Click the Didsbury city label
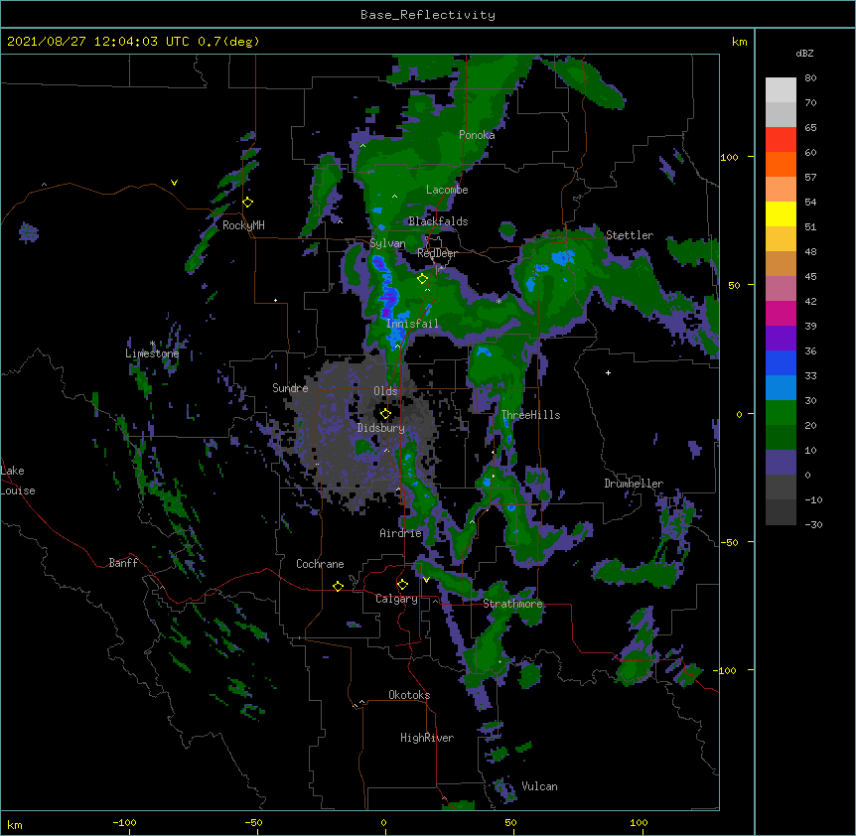Image resolution: width=856 pixels, height=836 pixels. [381, 428]
